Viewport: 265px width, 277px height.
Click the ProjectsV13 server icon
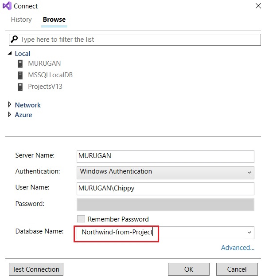point(20,87)
